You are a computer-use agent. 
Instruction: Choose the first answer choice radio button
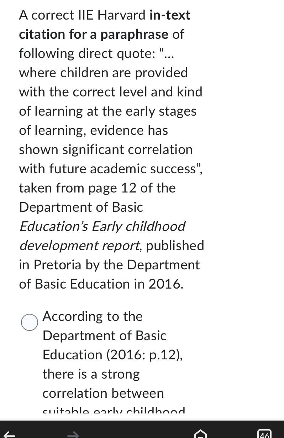click(30, 323)
